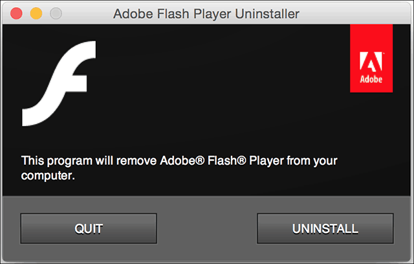Viewport: 414px width, 264px height.
Task: Click empty title bar right of the title
Action: 354,14
